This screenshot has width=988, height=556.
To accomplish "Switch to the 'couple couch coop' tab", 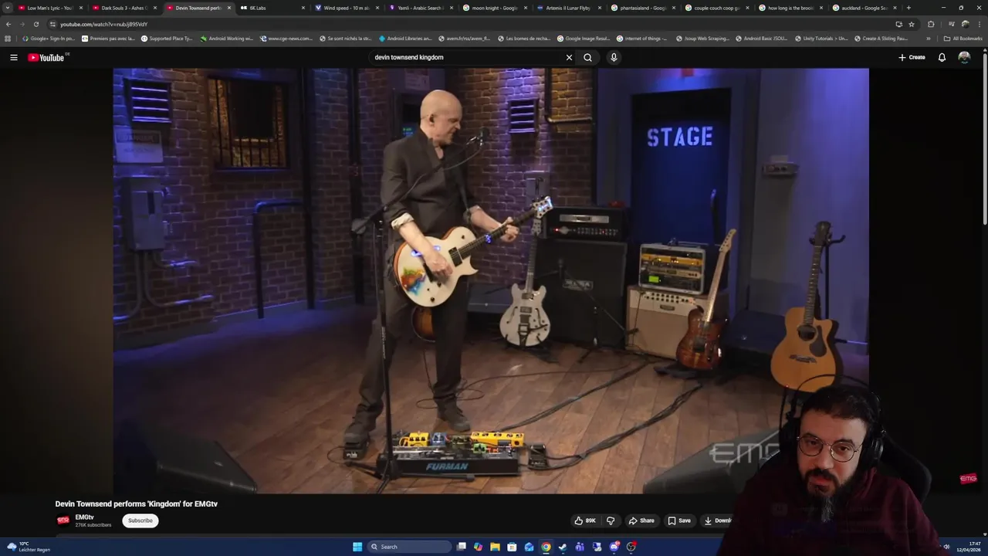I will pos(716,8).
